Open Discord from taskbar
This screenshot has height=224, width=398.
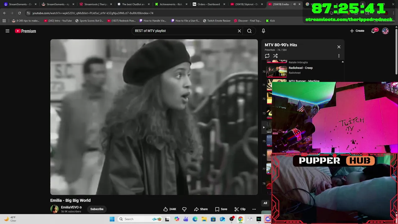click(x=268, y=219)
